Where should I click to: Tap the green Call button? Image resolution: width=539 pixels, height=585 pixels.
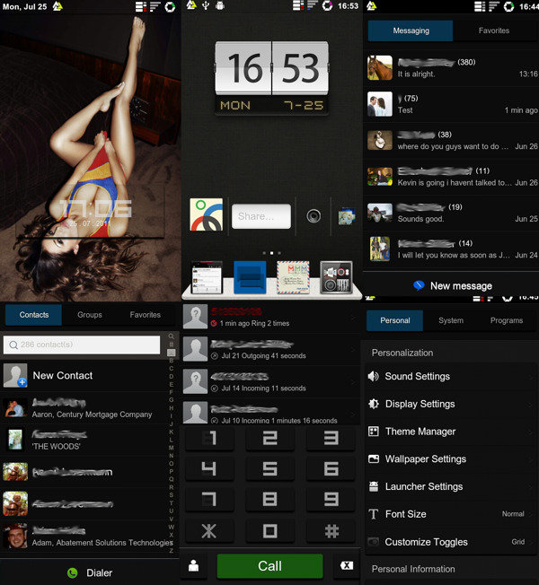pyautogui.click(x=269, y=566)
